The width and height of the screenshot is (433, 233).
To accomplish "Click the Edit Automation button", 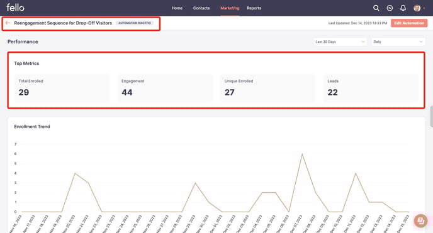I will 409,23.
